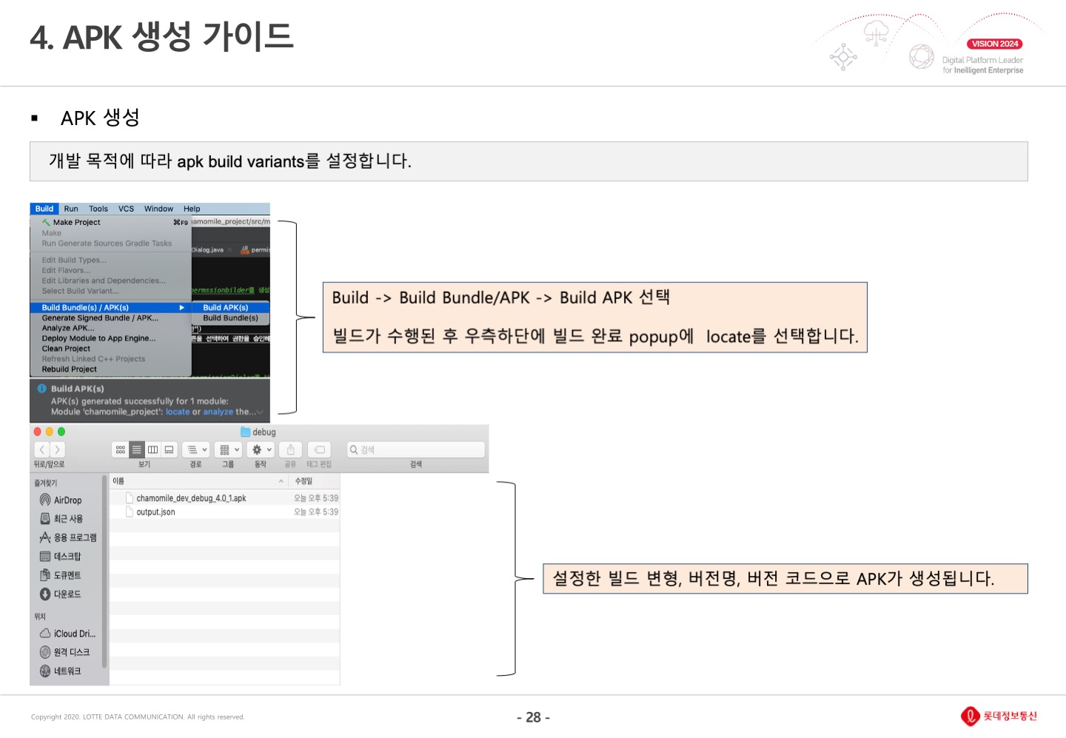Expand the Build APK(s) notification chevron
Viewport: 1066px width, 738px height.
(259, 412)
